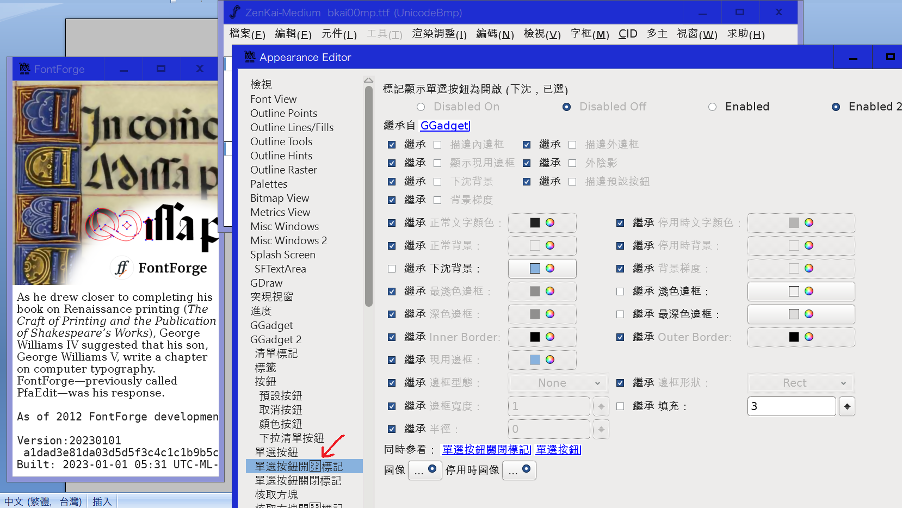Open the 邊框型態 None dropdown
This screenshot has width=902, height=508.
pos(558,382)
